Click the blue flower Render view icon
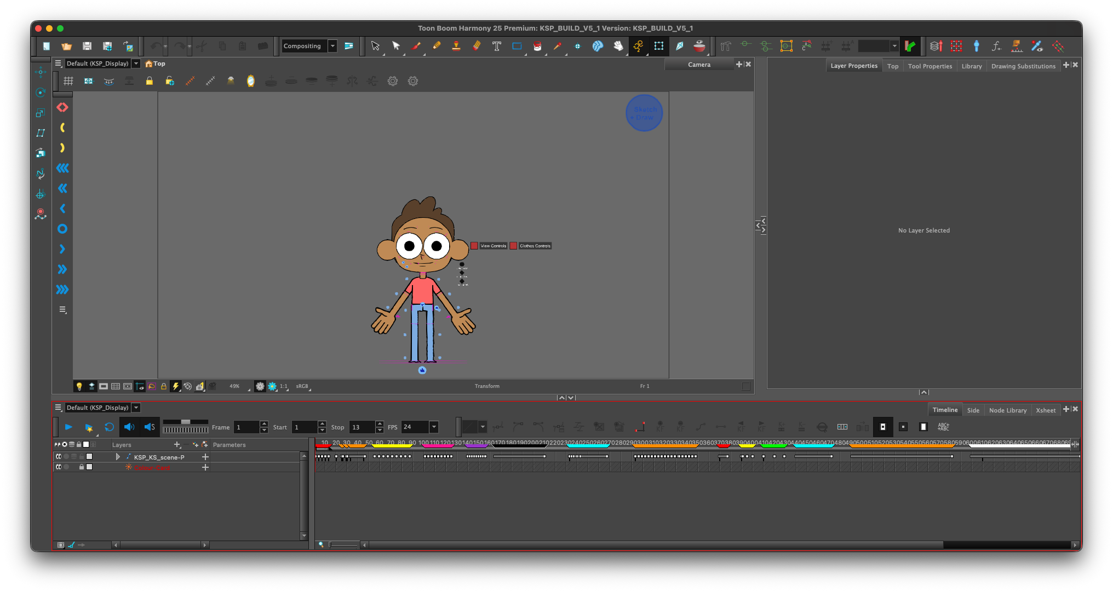The image size is (1113, 592). click(x=272, y=386)
